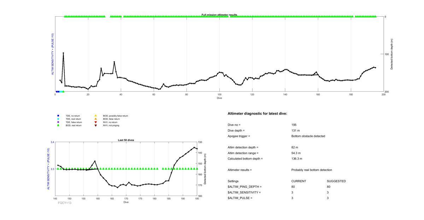Screen dimensions: 424x220
Task: Click the 'Dive' x-axis label of the full mission chart
Action: tap(219, 98)
